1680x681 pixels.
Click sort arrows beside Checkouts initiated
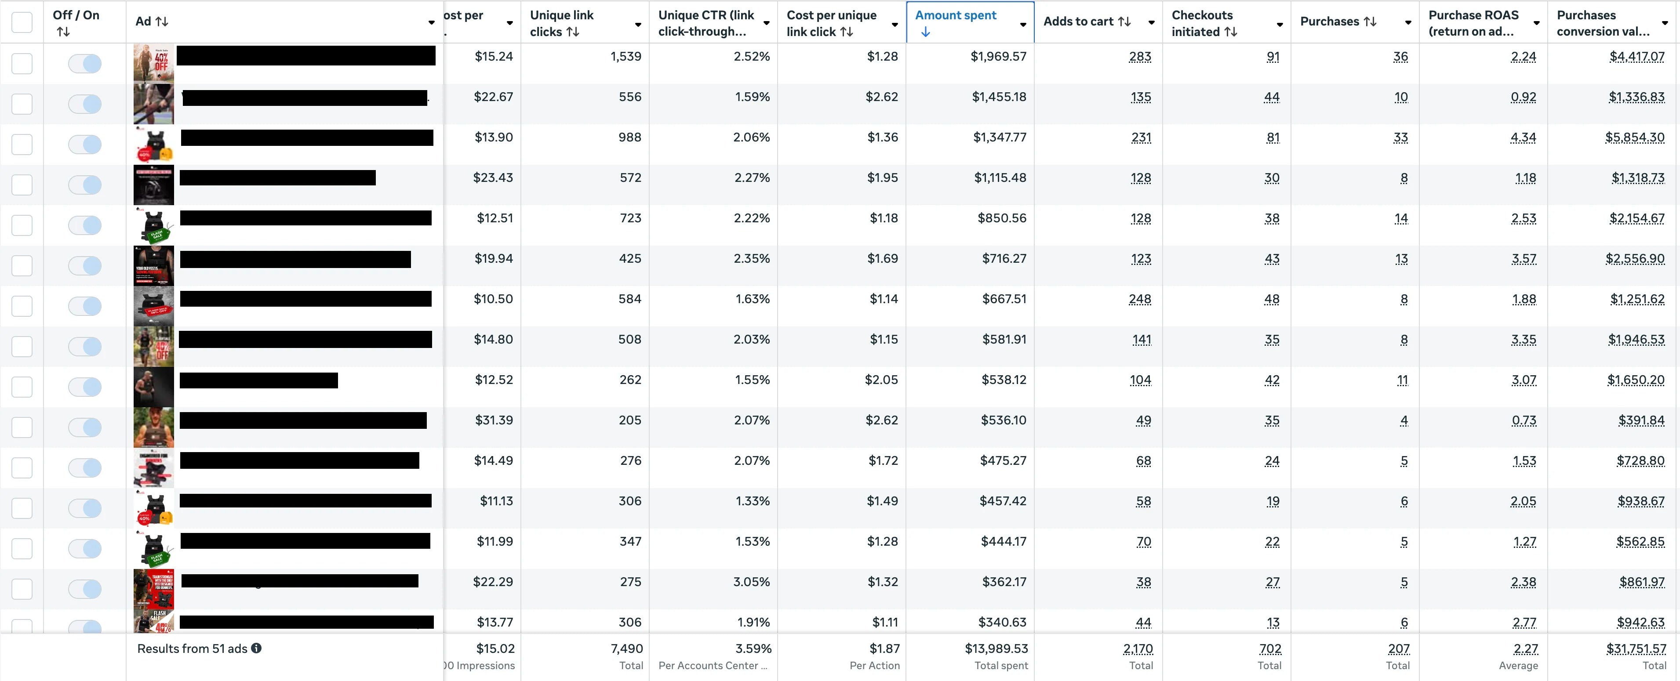pyautogui.click(x=1231, y=32)
